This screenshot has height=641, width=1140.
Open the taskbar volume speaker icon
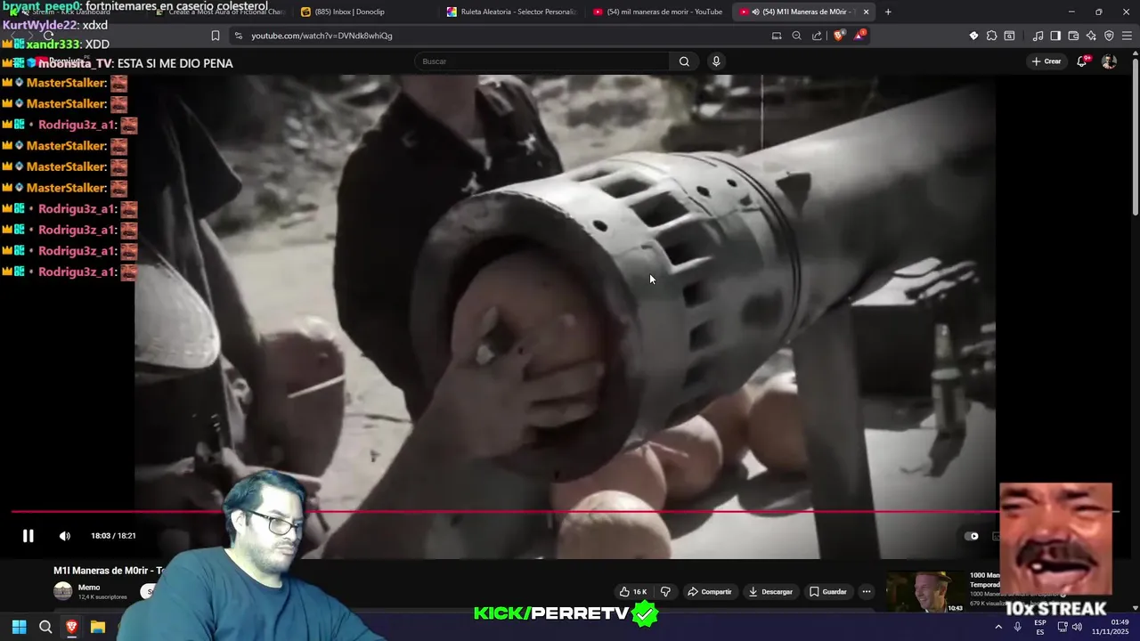pyautogui.click(x=1077, y=627)
